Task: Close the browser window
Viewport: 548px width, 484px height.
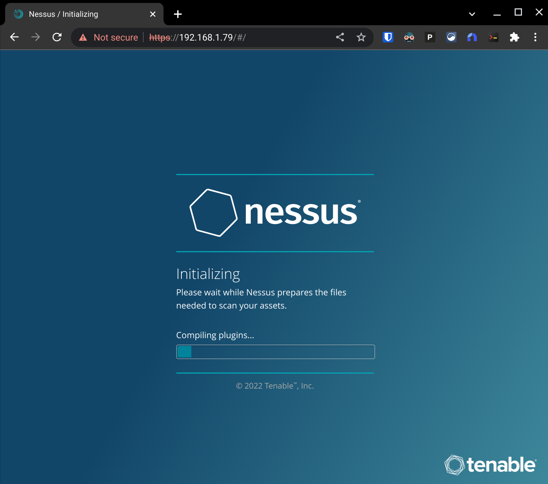Action: pyautogui.click(x=539, y=12)
